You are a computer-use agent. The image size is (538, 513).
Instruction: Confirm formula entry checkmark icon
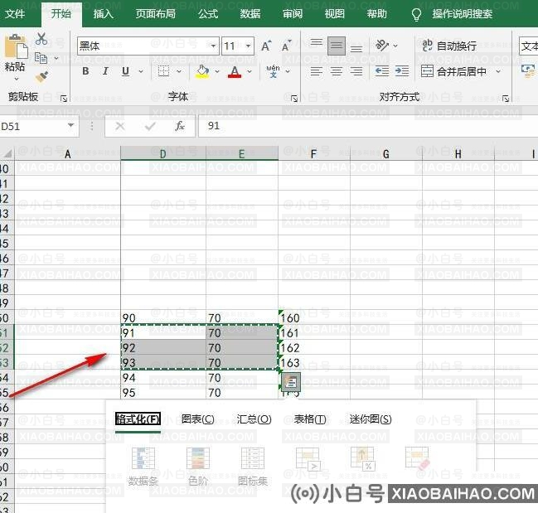click(x=150, y=127)
